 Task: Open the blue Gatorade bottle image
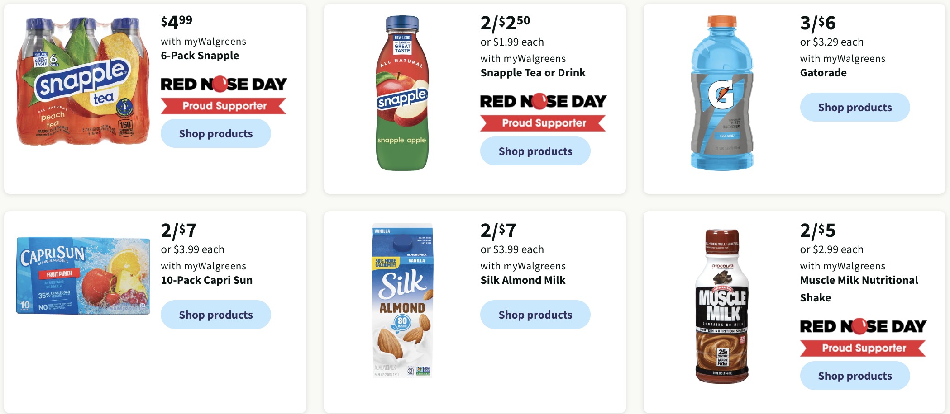click(722, 93)
